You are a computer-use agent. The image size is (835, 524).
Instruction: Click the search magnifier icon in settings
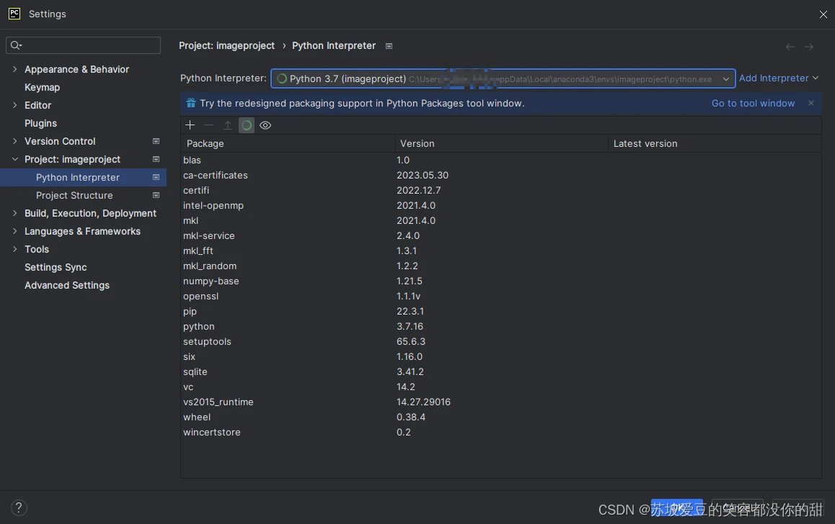click(x=16, y=45)
